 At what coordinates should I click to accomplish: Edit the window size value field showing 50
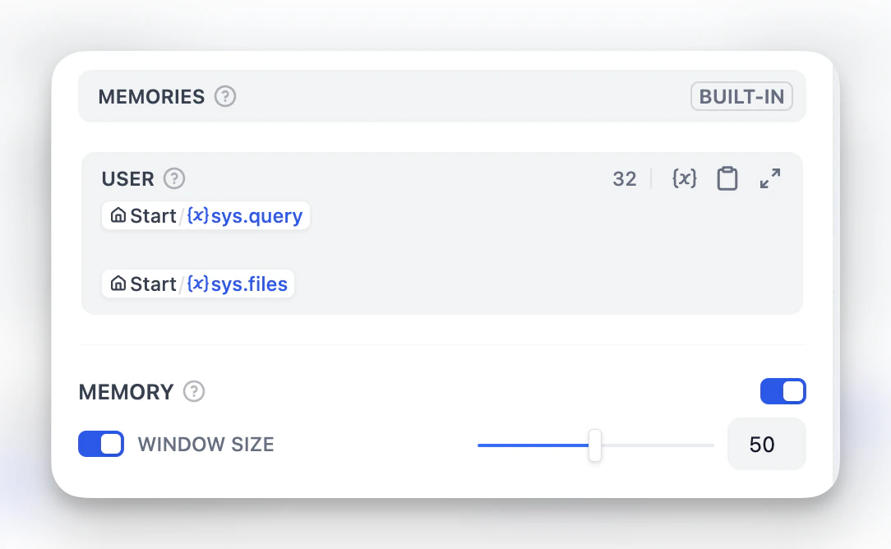[x=767, y=444]
